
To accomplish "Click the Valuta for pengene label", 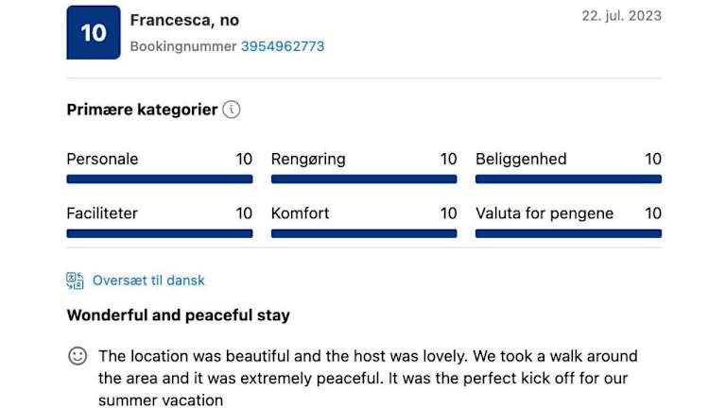I will [x=544, y=213].
